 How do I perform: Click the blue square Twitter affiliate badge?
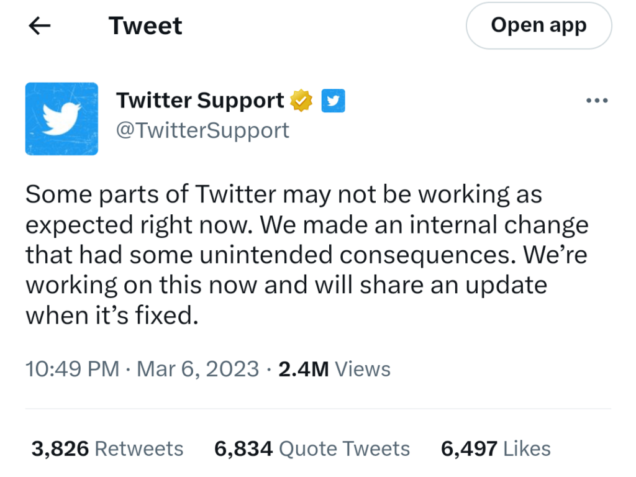333,100
